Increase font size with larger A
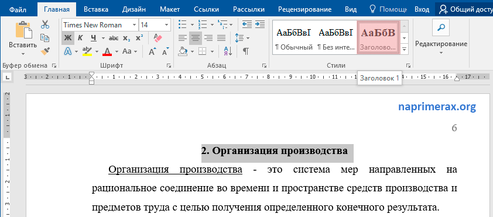The height and width of the screenshot is (217, 493). point(152,51)
